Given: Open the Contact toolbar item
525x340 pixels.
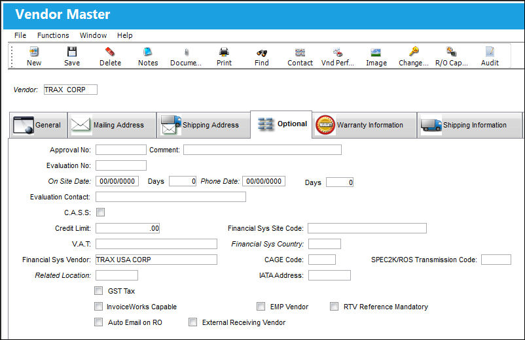Looking at the screenshot, I should point(300,56).
